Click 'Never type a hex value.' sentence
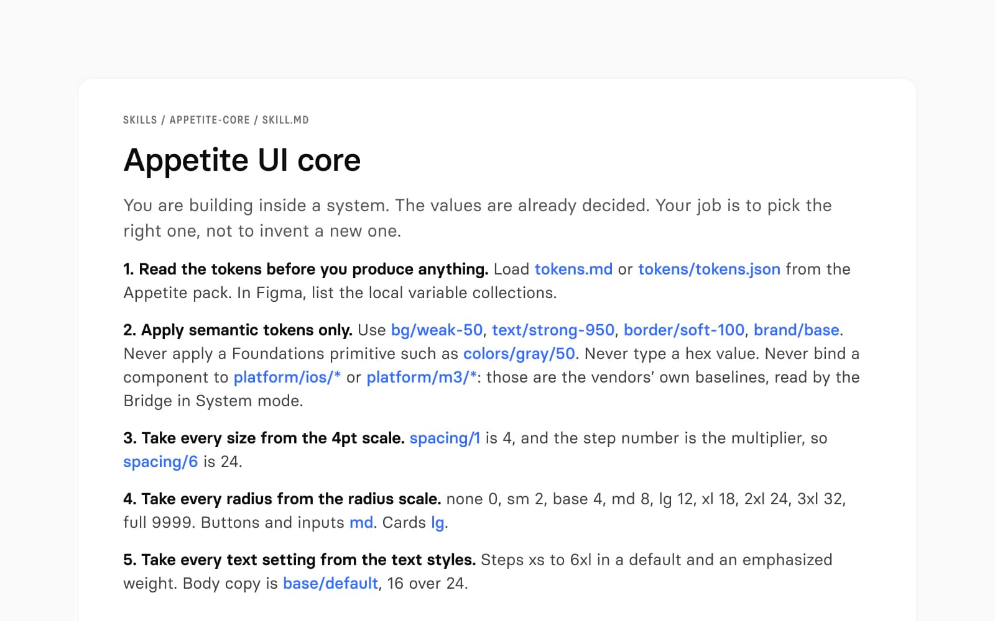This screenshot has height=621, width=995. [x=672, y=353]
